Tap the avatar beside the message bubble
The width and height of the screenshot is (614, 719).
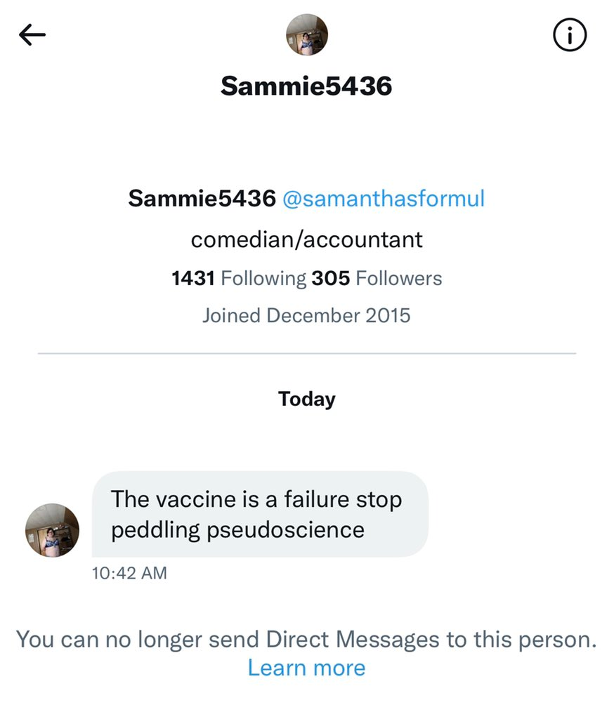(52, 530)
